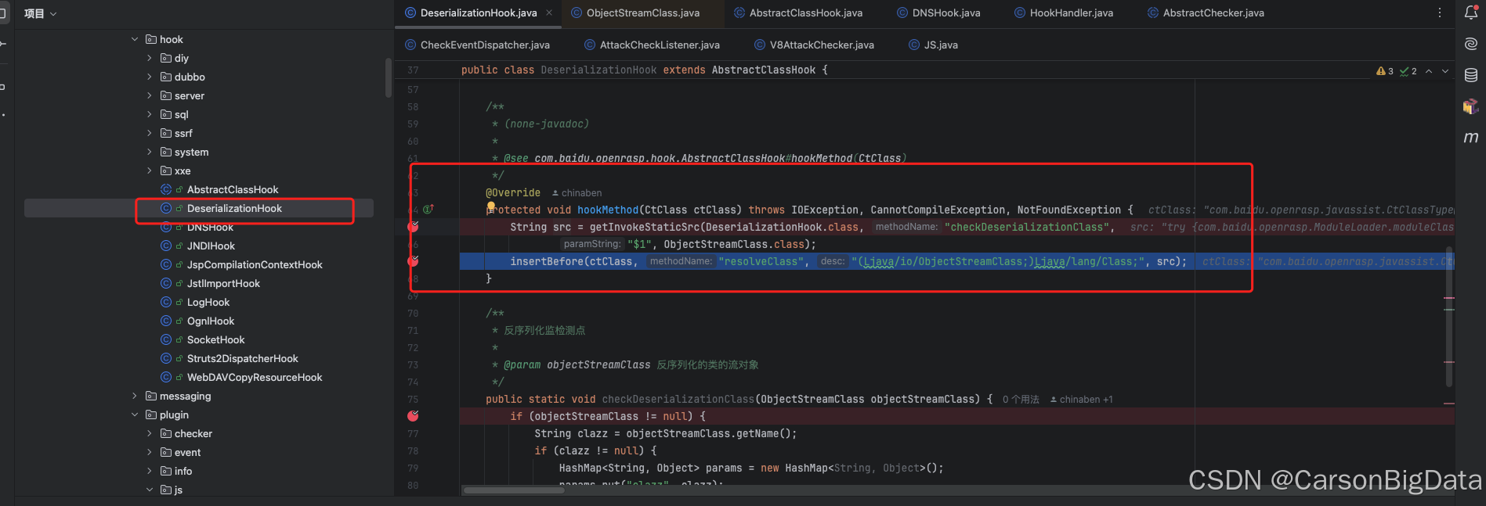1486x506 pixels.
Task: Expand the xxe folder
Action: pyautogui.click(x=150, y=170)
